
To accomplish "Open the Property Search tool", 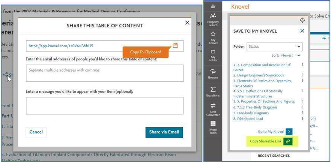I will point(213,19).
